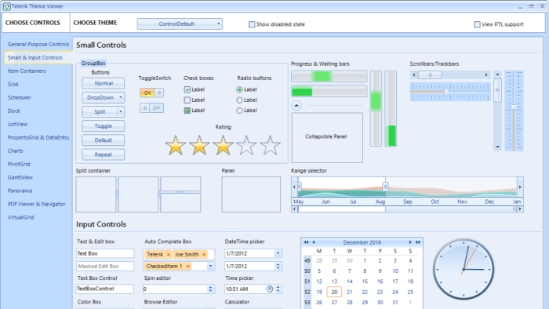Click the fourth rating star
Viewport: 549px width, 309px height.
tap(246, 145)
